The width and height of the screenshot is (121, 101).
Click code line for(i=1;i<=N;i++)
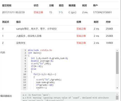pos(45,74)
